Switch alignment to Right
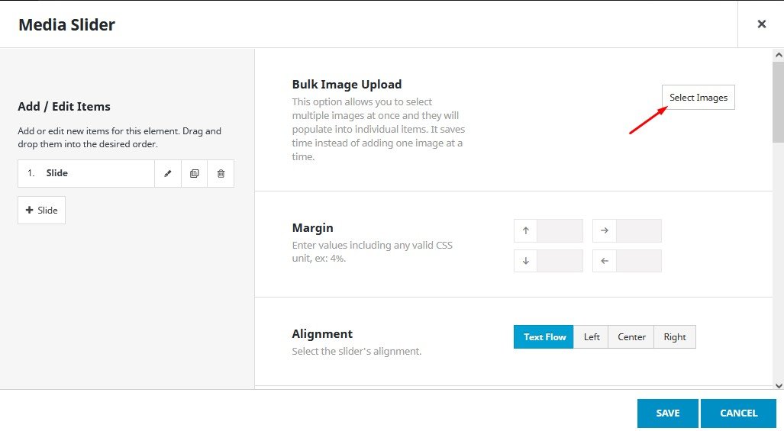 tap(675, 337)
